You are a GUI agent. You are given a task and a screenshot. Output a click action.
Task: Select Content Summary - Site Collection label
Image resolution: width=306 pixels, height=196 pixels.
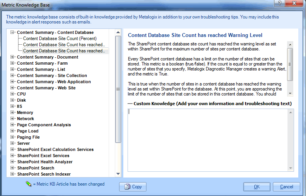click(x=52, y=75)
